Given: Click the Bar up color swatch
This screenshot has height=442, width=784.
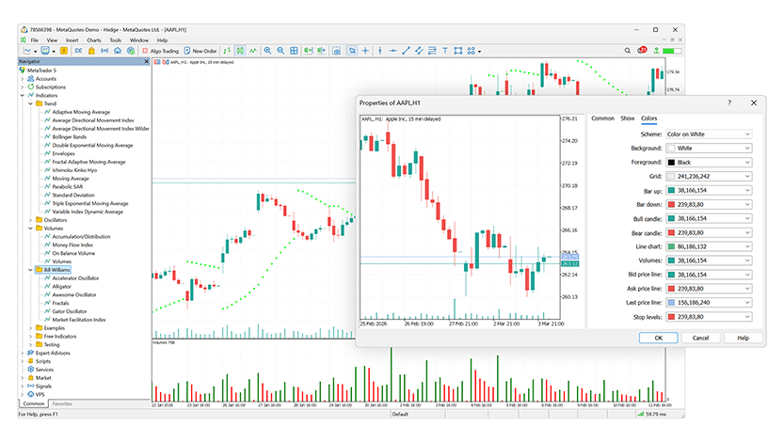Looking at the screenshot, I should (x=671, y=190).
